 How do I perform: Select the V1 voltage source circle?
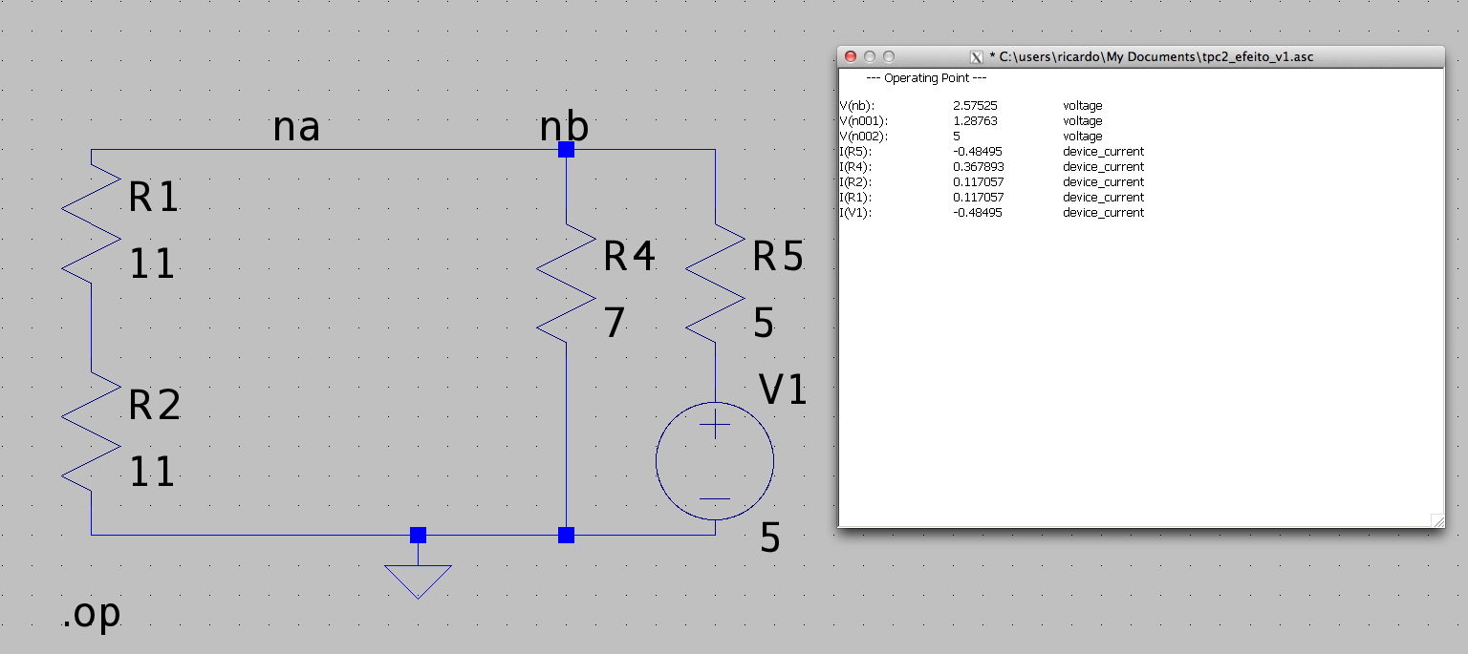click(x=715, y=460)
